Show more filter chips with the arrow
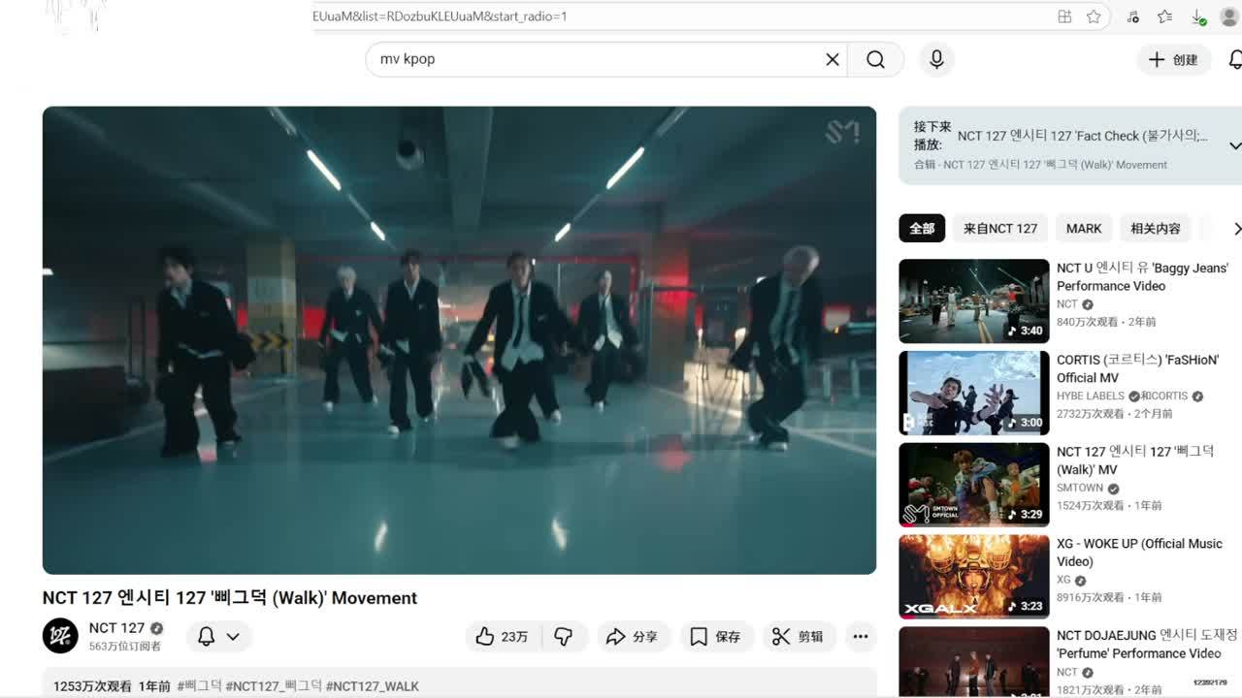This screenshot has height=698, width=1242. 1236,229
